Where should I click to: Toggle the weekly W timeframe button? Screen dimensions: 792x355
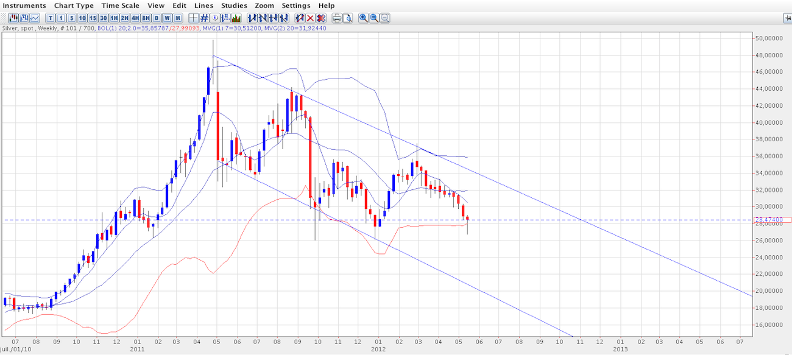168,18
